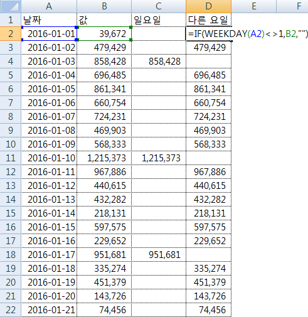Select row 22 header
Viewport: 308px width, 317px height.
coord(11,310)
